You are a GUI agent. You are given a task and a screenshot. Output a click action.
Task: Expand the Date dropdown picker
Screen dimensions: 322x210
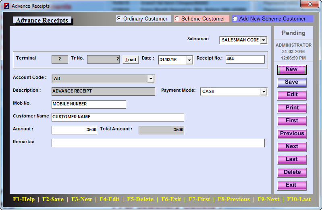[189, 60]
